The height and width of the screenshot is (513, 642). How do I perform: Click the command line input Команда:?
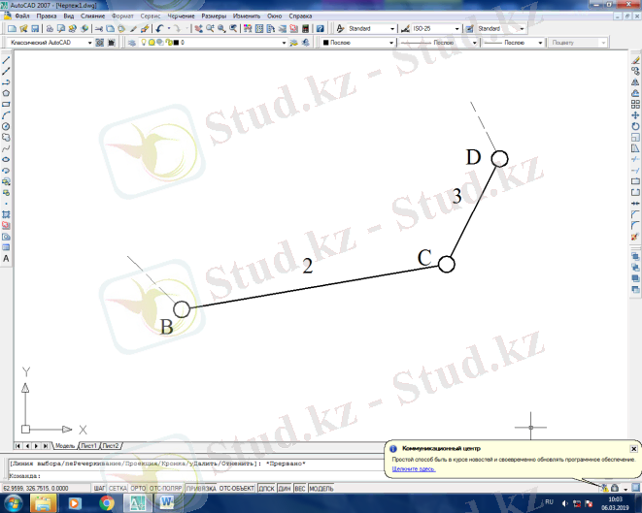pyautogui.click(x=196, y=476)
